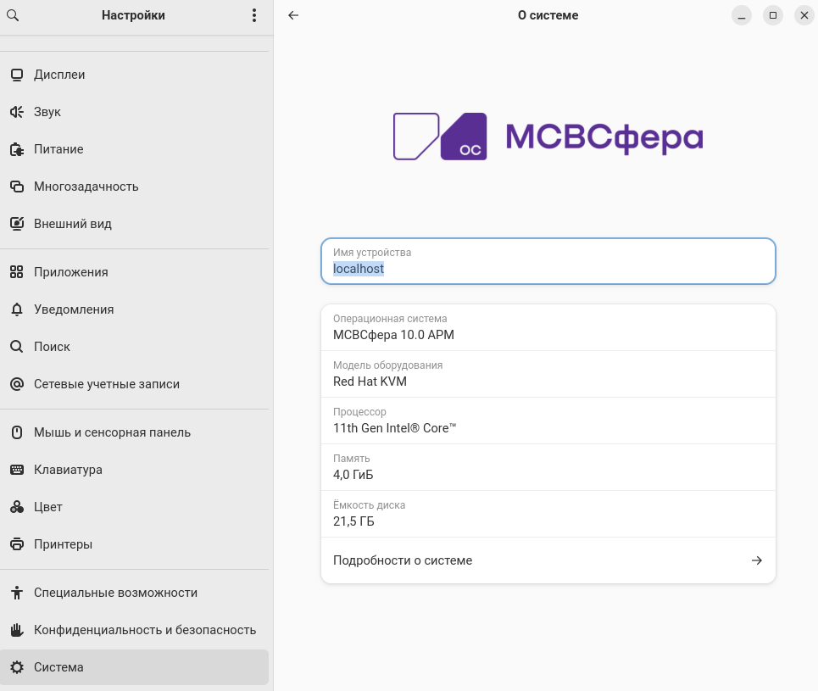The image size is (818, 691).
Task: Open Mouse and Touchpad settings
Action: point(112,432)
